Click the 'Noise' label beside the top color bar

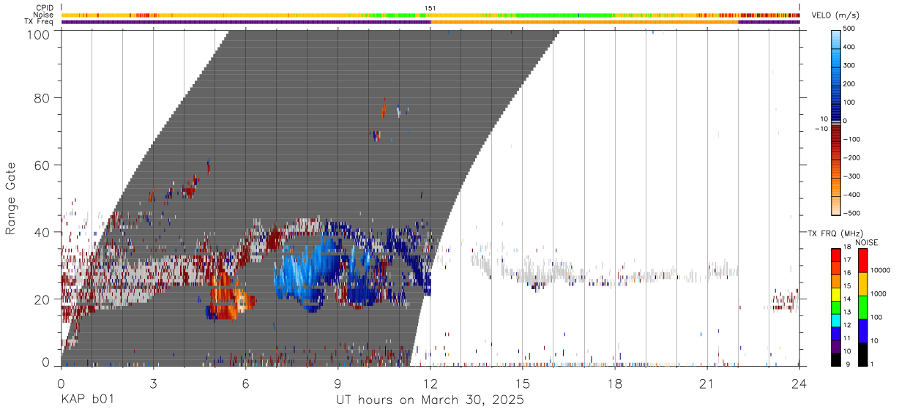click(x=44, y=15)
